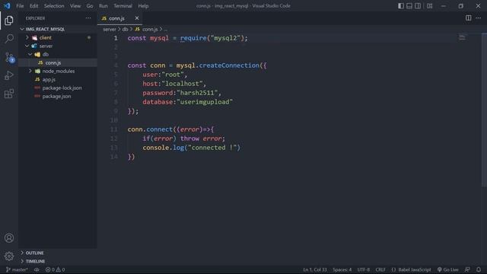Change Spaces: 4 indentation setting

point(342,269)
